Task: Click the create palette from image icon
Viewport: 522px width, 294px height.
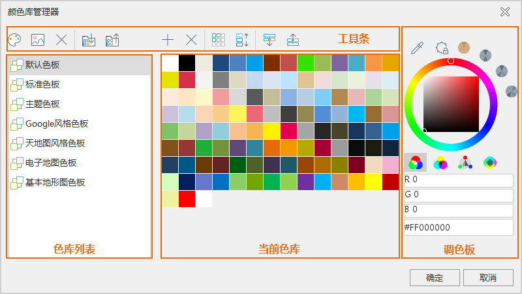Action: [38, 39]
